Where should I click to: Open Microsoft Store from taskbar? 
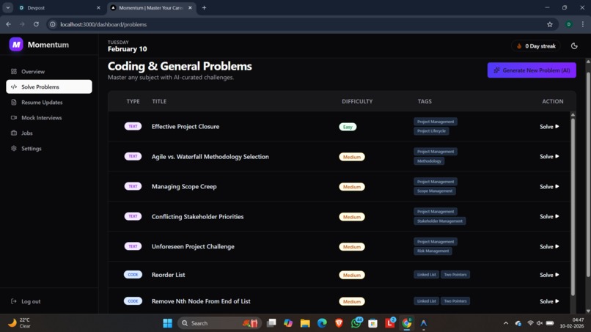[x=372, y=323]
